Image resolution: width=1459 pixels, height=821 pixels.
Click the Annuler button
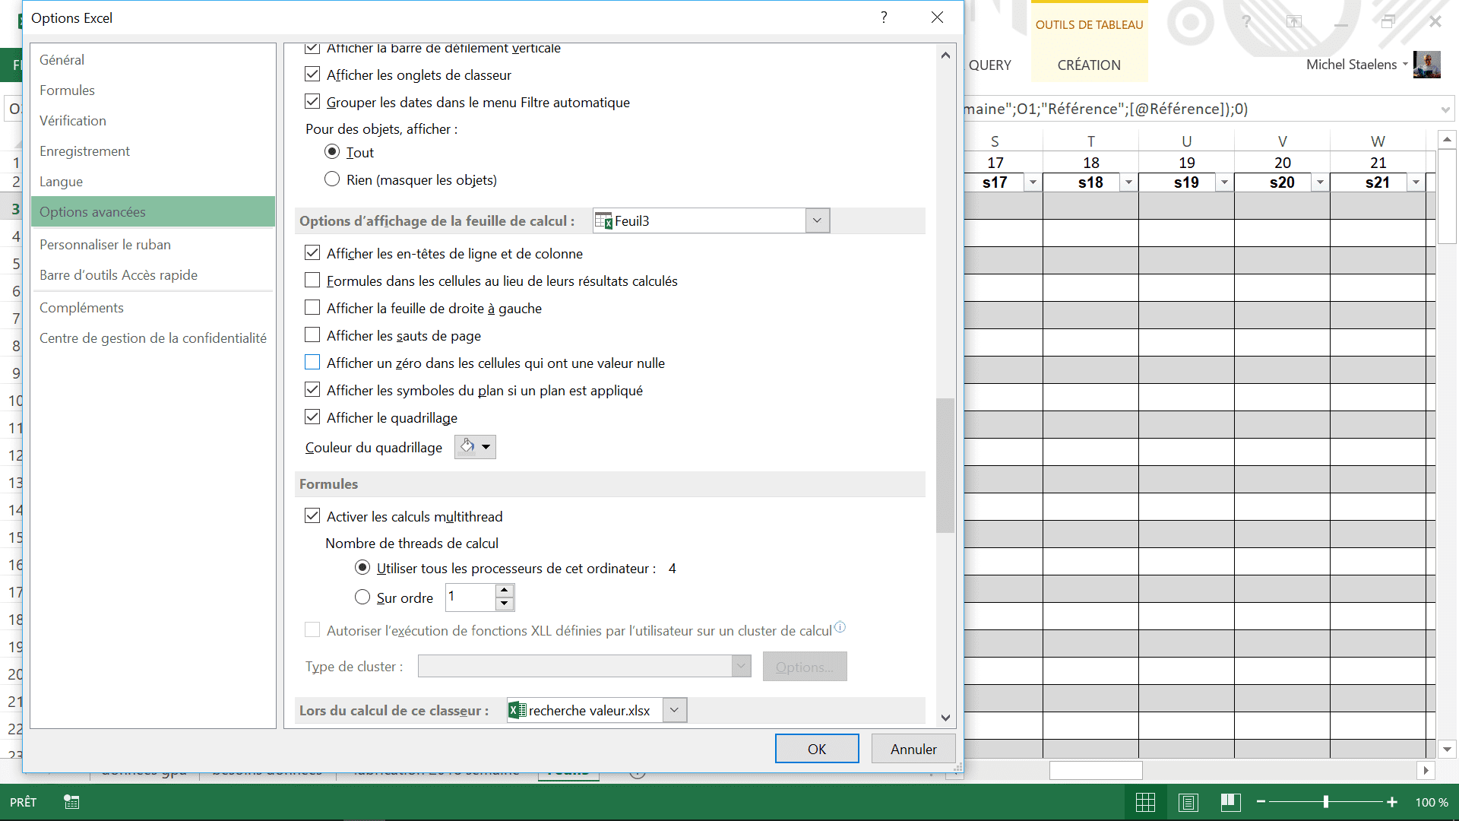913,749
